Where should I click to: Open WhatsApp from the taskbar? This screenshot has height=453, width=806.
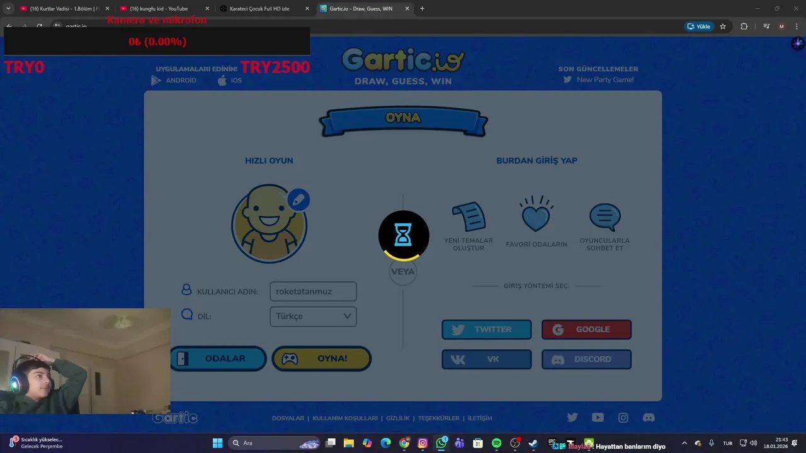tap(441, 444)
